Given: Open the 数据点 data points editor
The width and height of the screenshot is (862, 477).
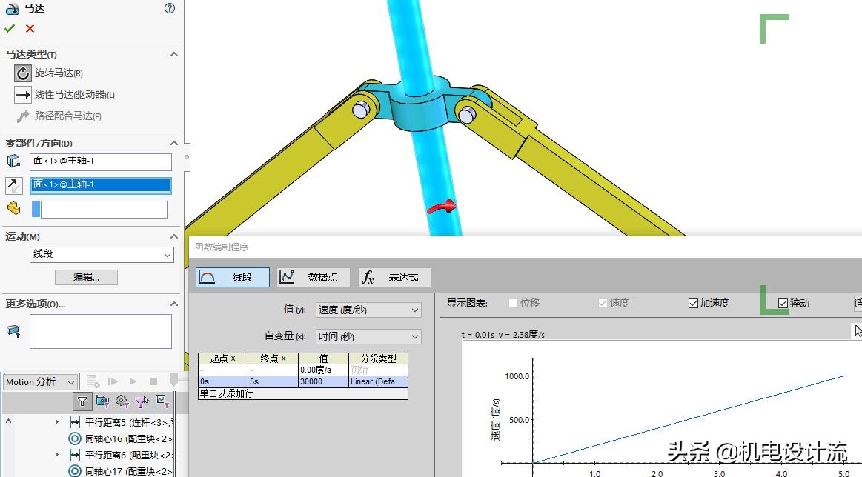Looking at the screenshot, I should [x=313, y=276].
